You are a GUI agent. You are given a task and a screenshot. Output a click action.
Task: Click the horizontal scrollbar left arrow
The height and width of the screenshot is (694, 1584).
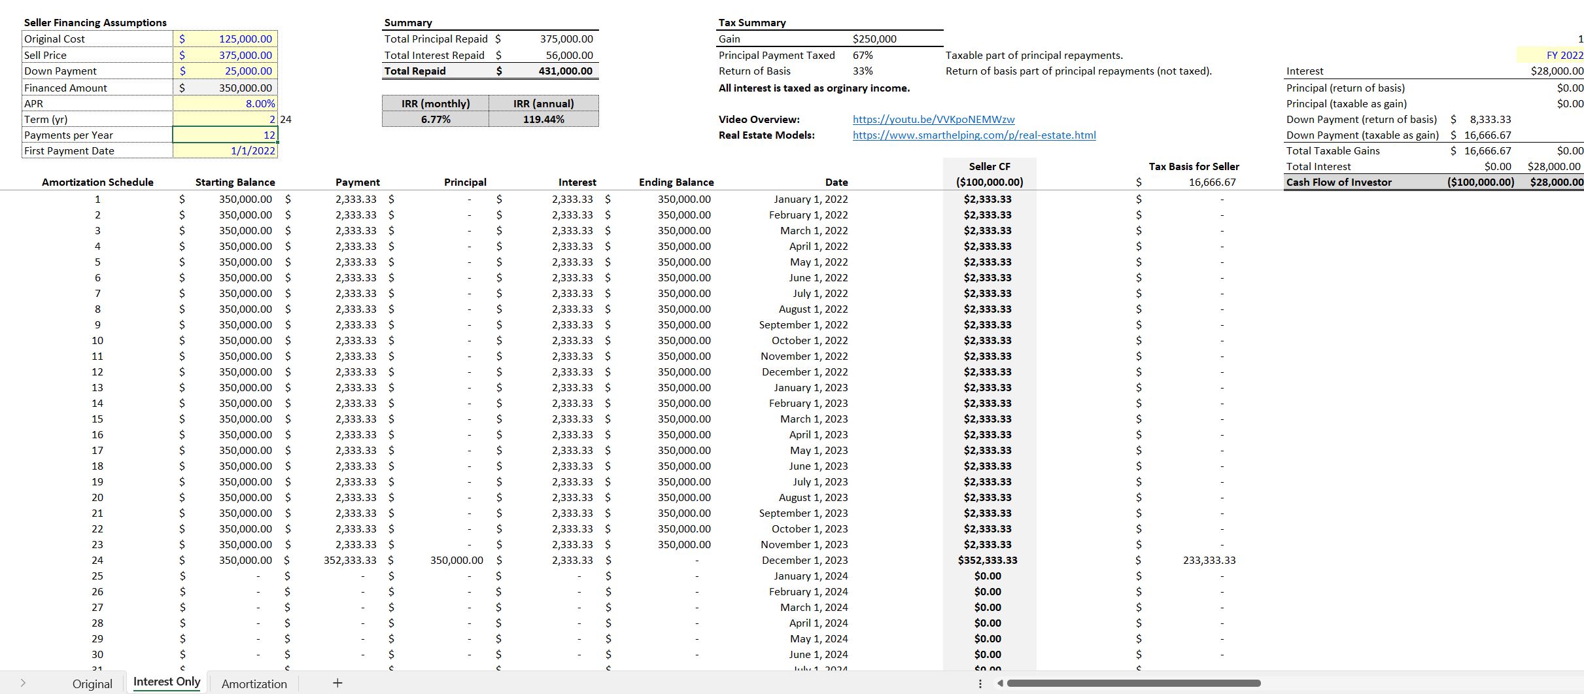coord(999,684)
